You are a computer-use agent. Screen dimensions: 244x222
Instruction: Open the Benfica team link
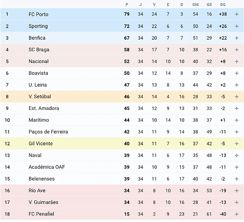coord(37,38)
